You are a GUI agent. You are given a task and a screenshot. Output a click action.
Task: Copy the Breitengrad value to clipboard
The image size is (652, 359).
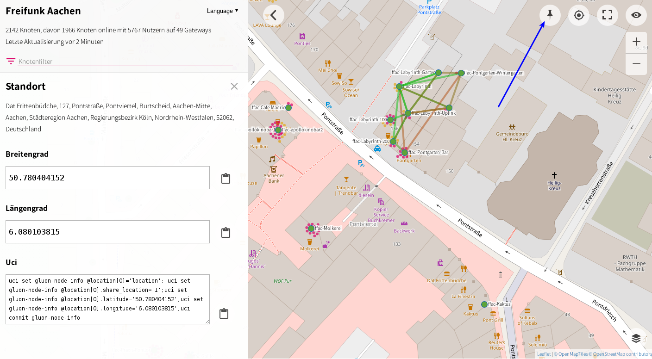click(x=226, y=179)
